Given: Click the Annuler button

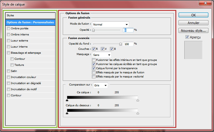Looking at the screenshot, I should (193, 23).
